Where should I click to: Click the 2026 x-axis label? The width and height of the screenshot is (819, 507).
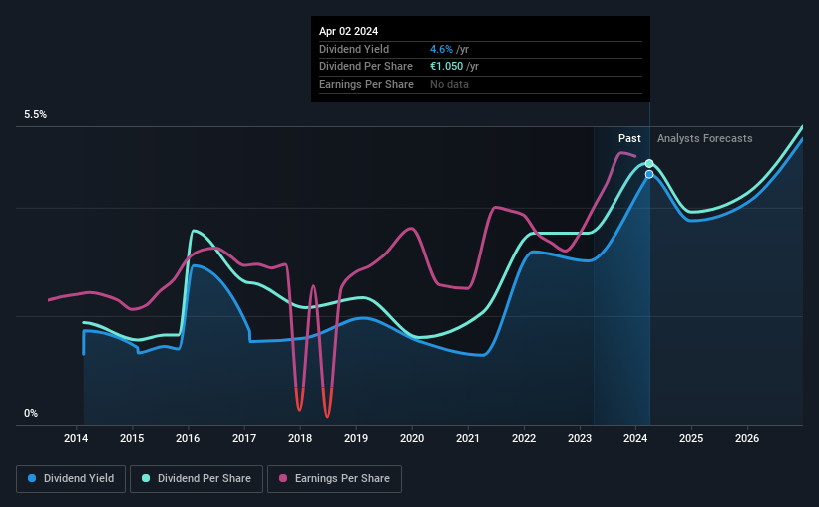[x=747, y=438]
